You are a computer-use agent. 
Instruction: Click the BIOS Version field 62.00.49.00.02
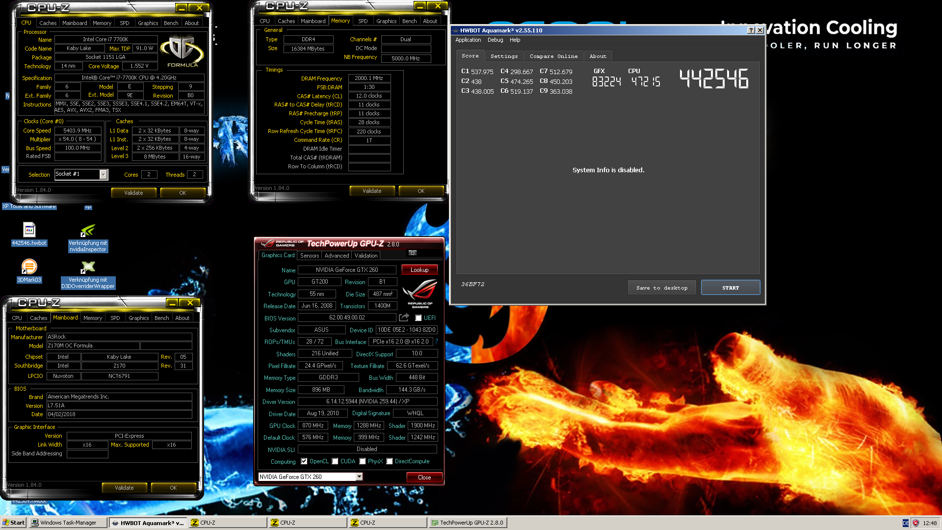click(x=347, y=318)
